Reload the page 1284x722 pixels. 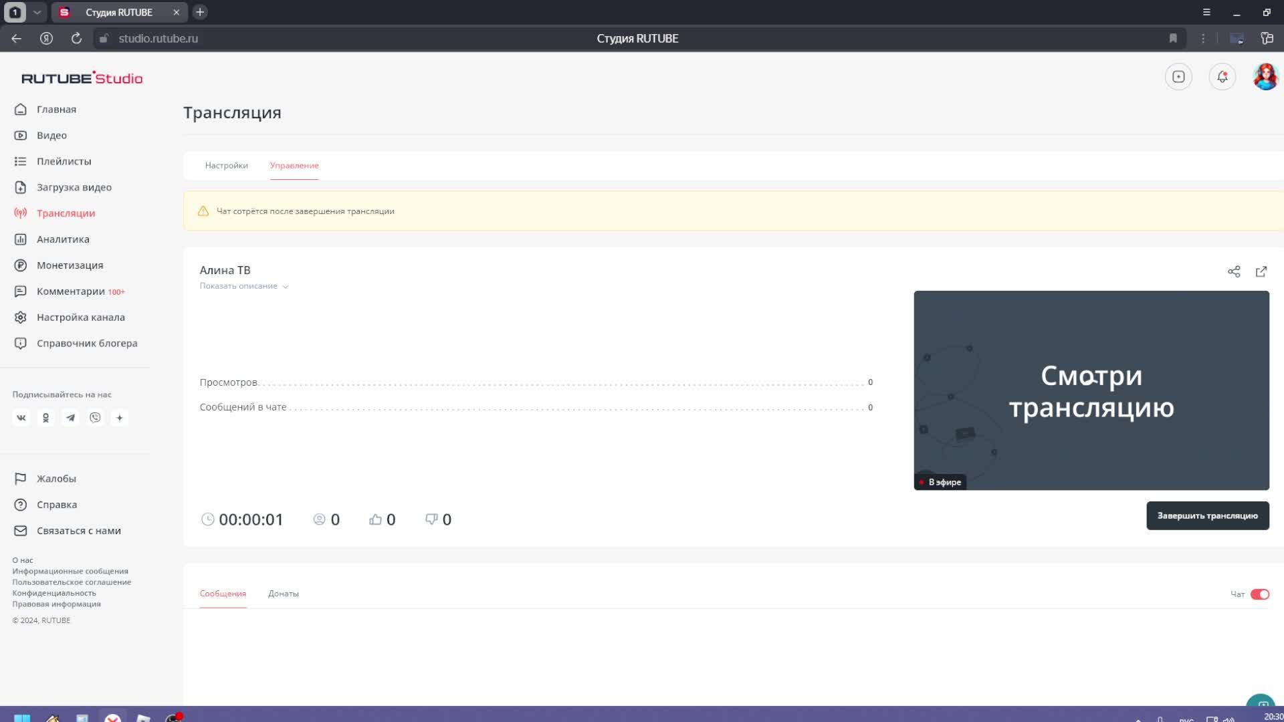pyautogui.click(x=76, y=39)
